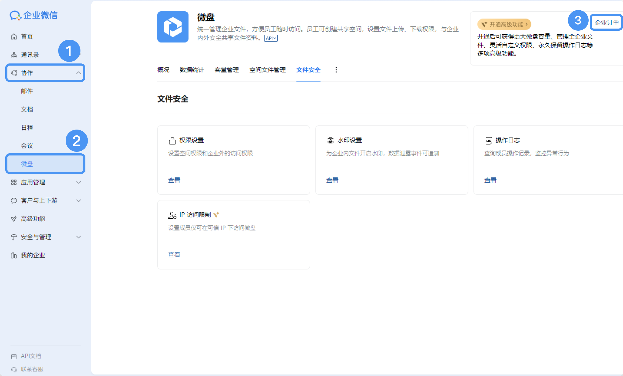
Task: Open the API文档 link
Action: point(31,356)
